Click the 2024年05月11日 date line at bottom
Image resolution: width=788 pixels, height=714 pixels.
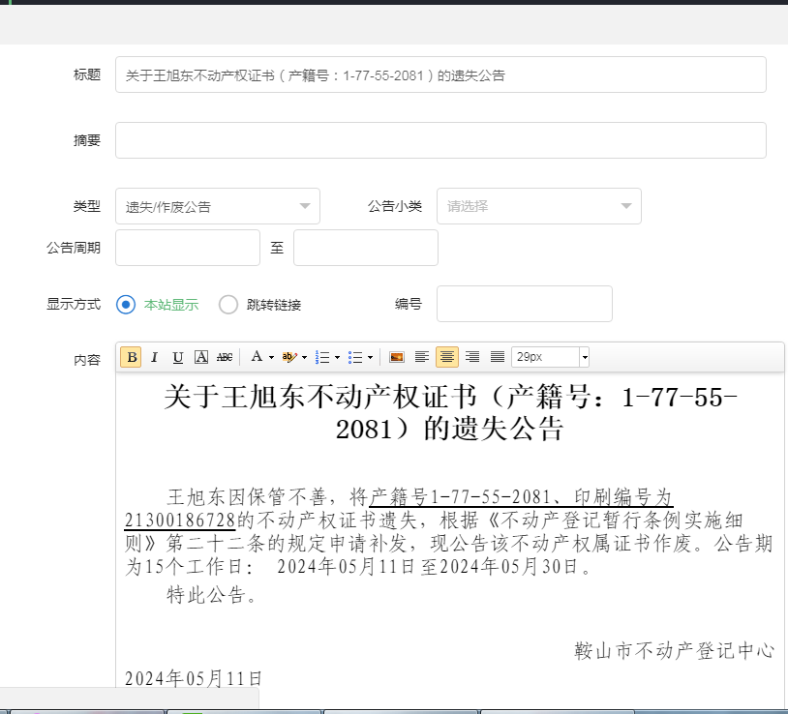[194, 679]
